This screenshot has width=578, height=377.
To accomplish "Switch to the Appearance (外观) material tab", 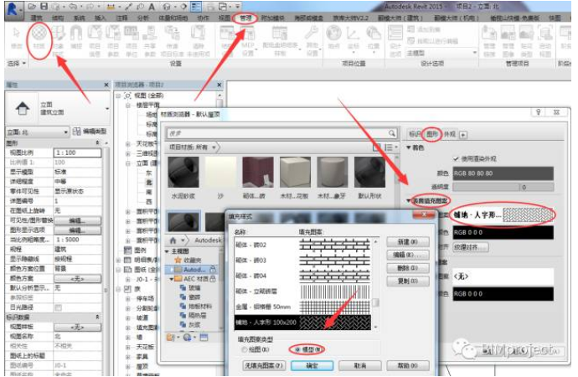I will click(x=449, y=134).
